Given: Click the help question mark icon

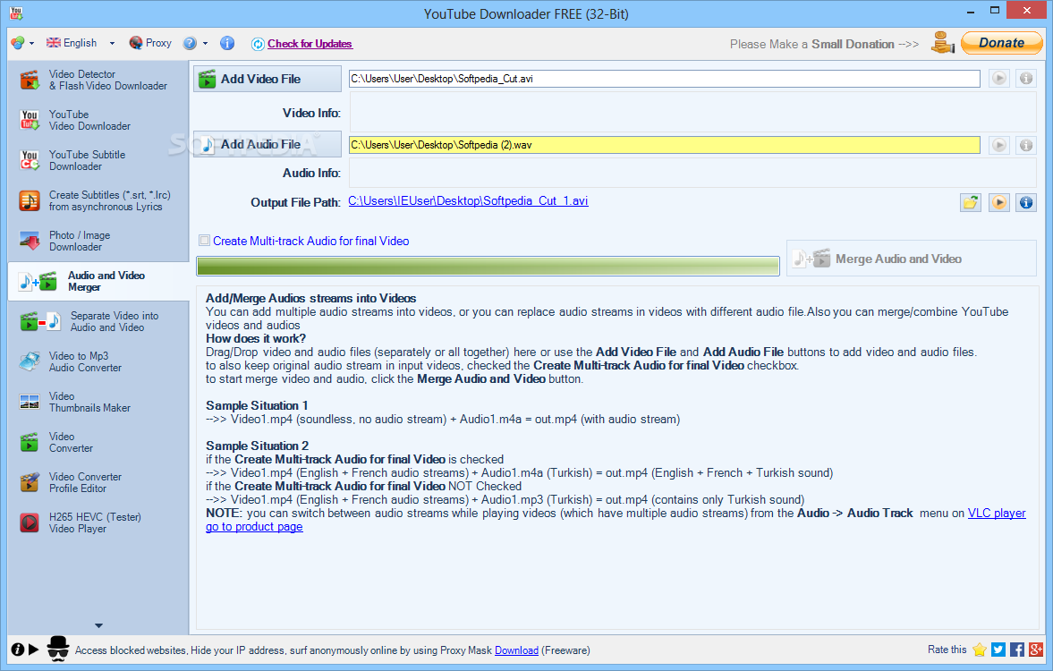Looking at the screenshot, I should pyautogui.click(x=190, y=43).
